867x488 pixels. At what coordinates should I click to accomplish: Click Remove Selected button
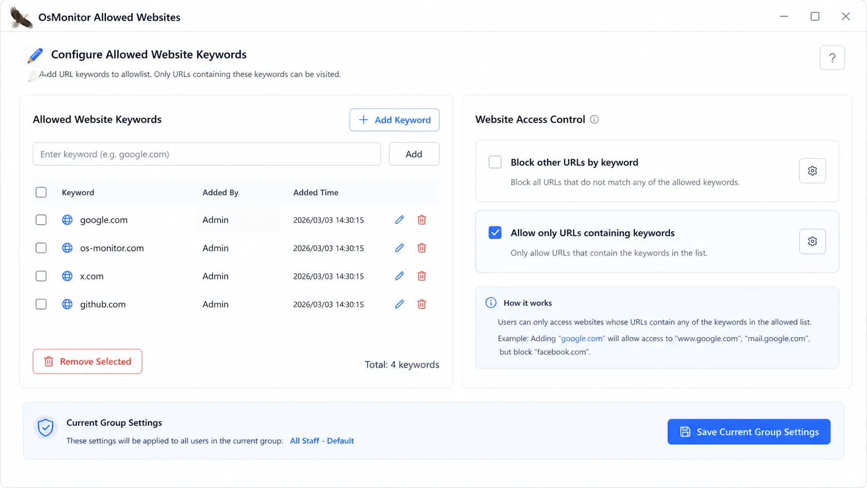[x=87, y=361]
